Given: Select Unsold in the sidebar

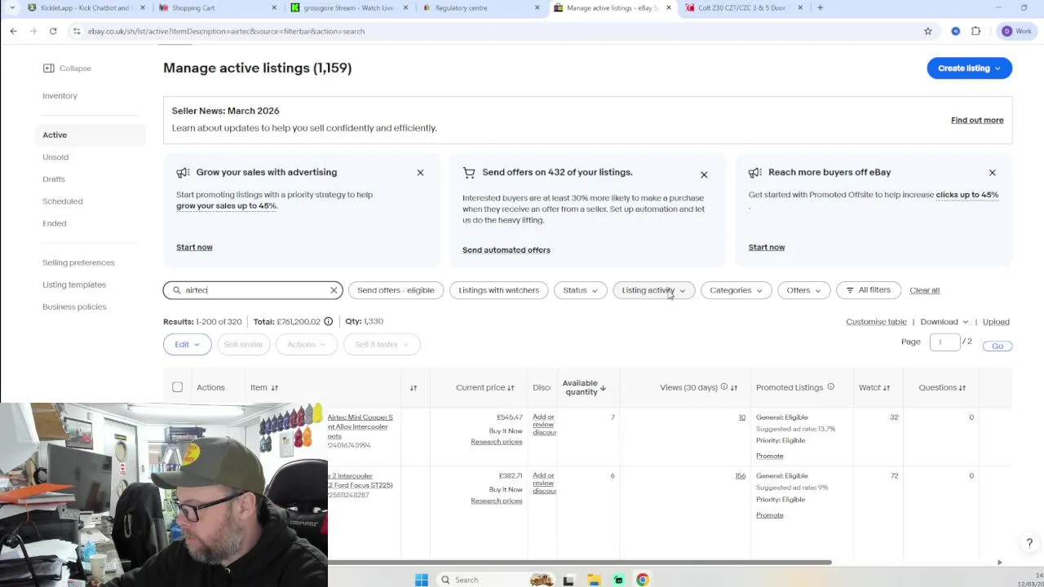Looking at the screenshot, I should (55, 157).
